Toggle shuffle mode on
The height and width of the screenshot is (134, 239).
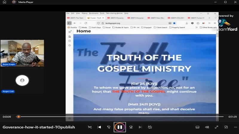(90, 127)
